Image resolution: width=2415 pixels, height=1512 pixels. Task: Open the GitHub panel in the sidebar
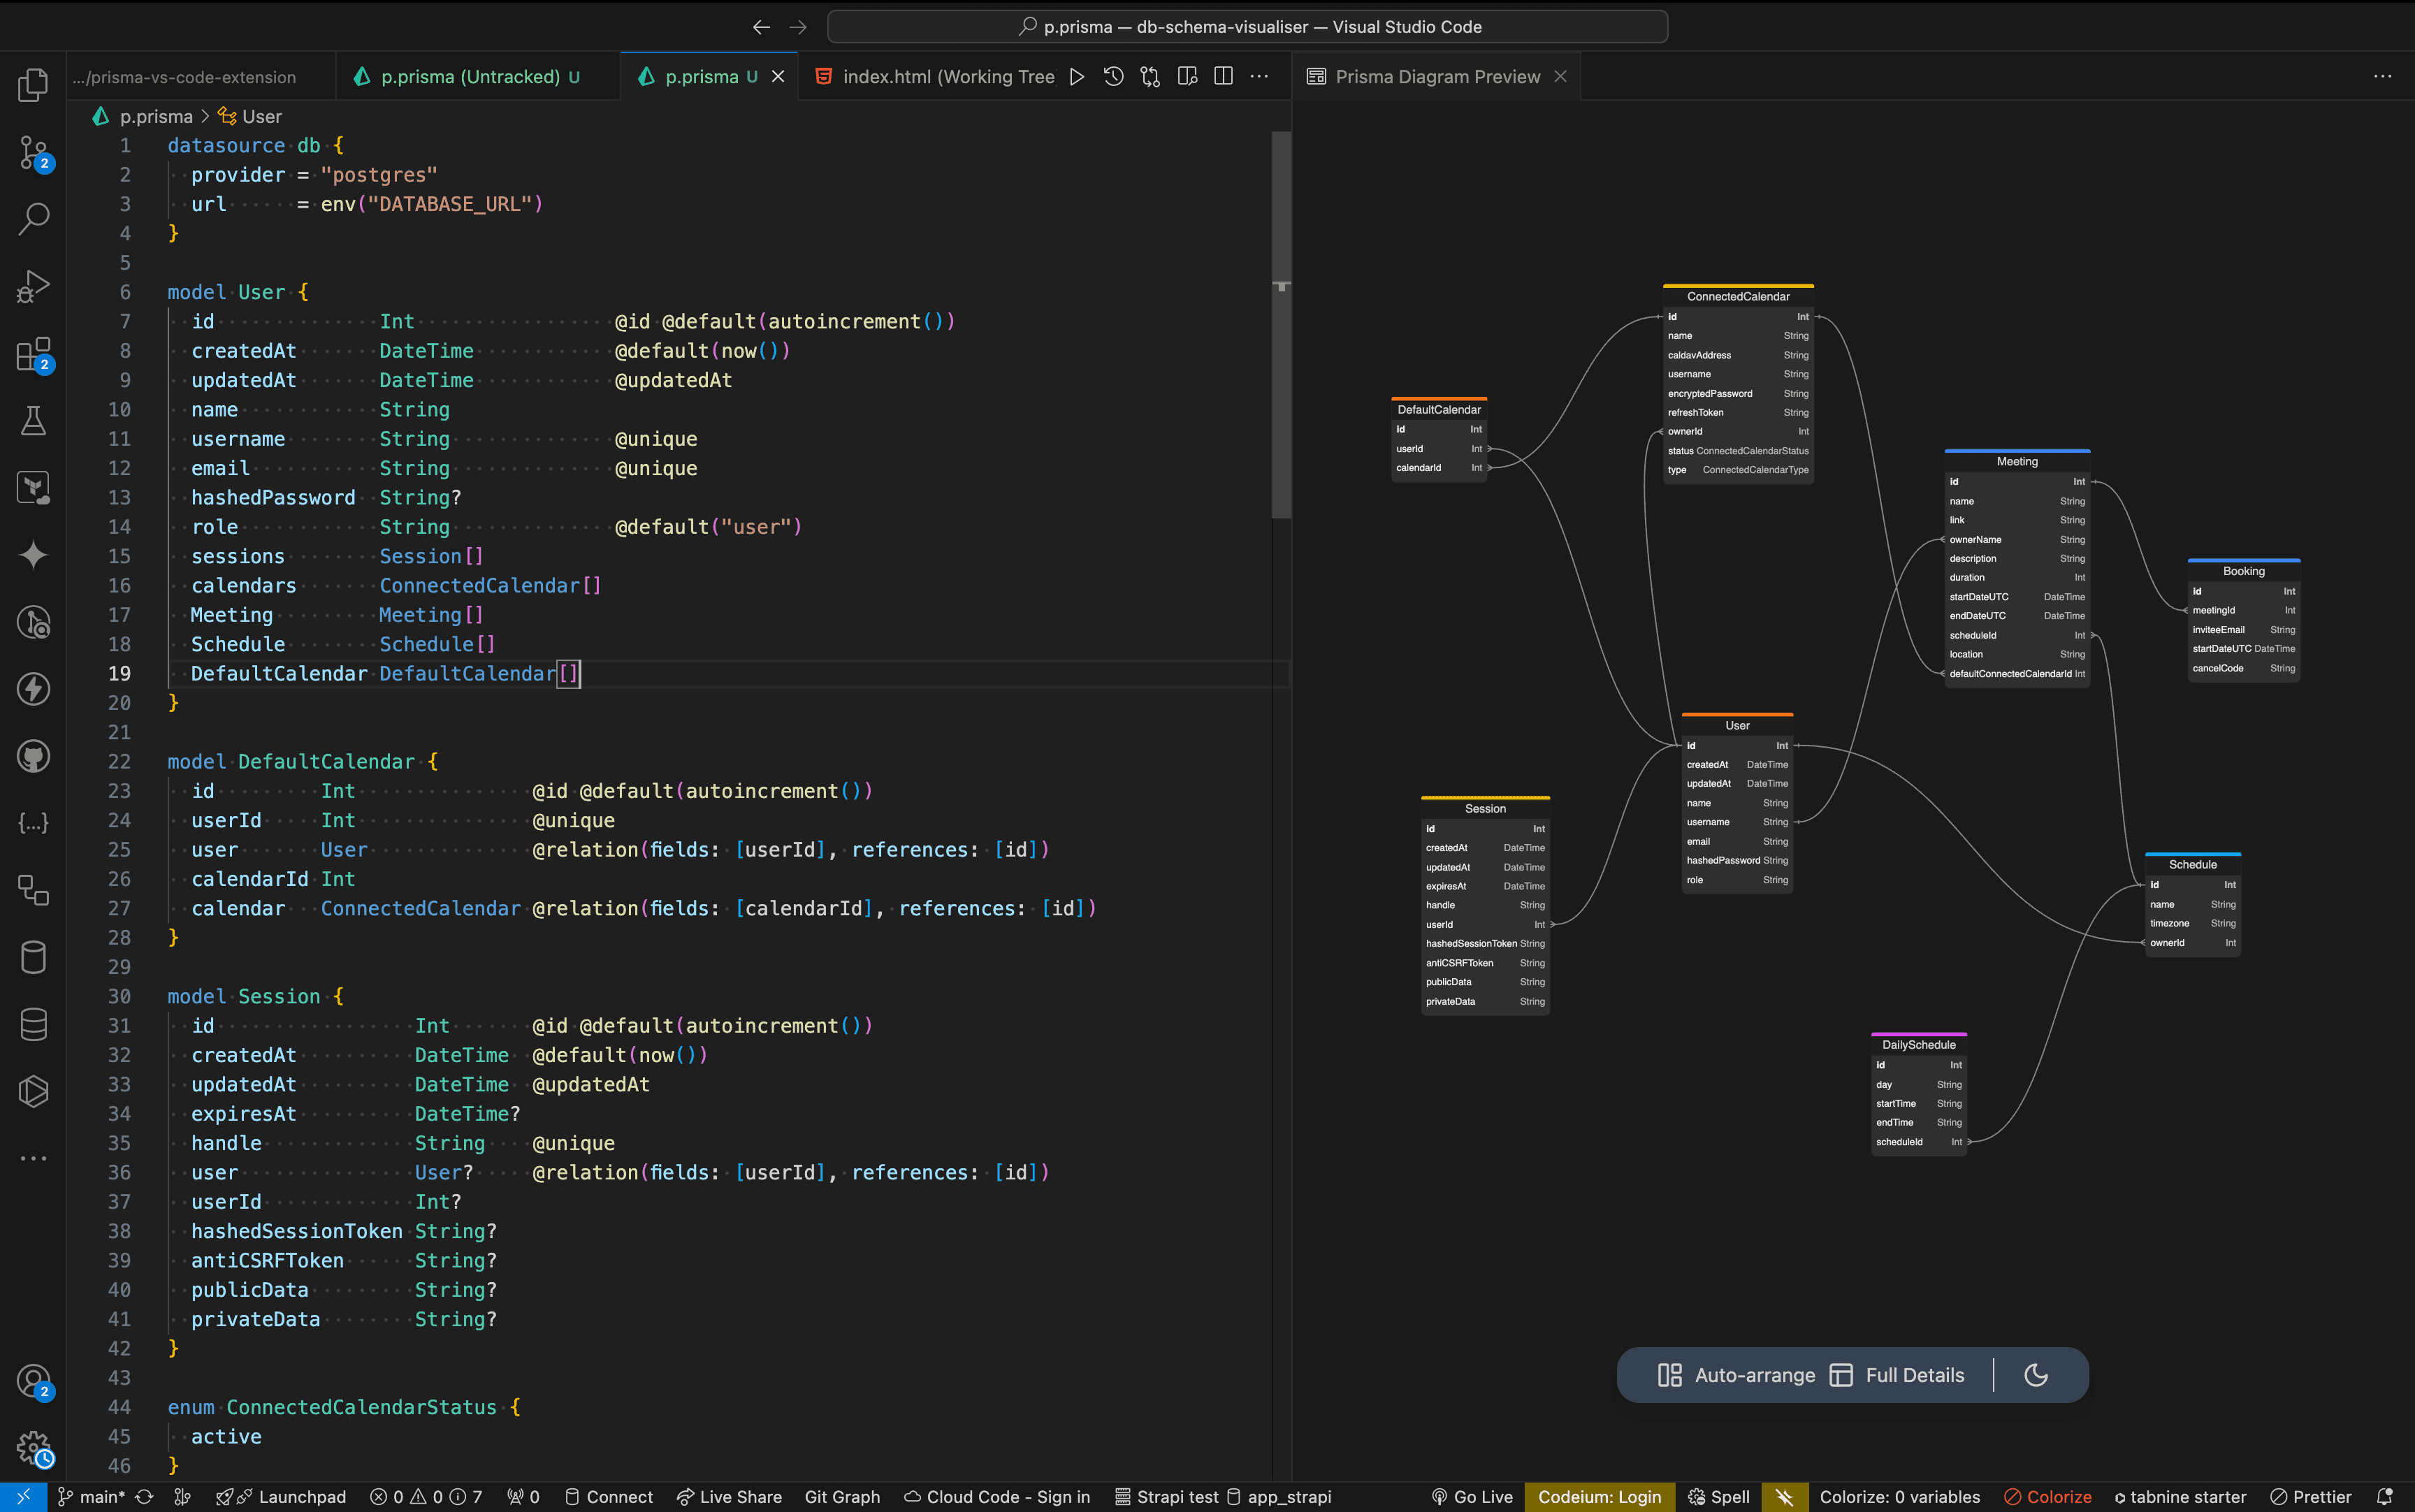[33, 756]
